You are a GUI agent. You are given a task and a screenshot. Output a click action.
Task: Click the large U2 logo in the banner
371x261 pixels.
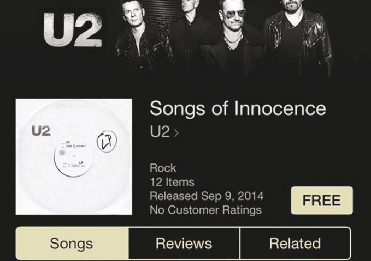(x=73, y=29)
